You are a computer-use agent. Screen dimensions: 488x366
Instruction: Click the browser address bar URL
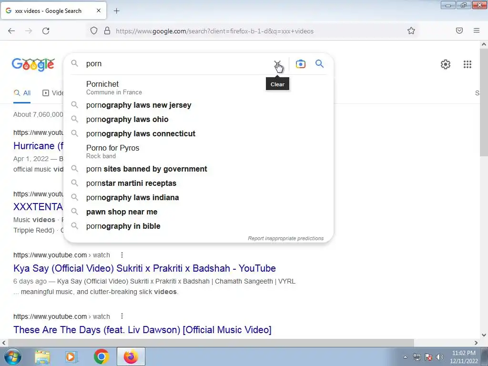(214, 31)
